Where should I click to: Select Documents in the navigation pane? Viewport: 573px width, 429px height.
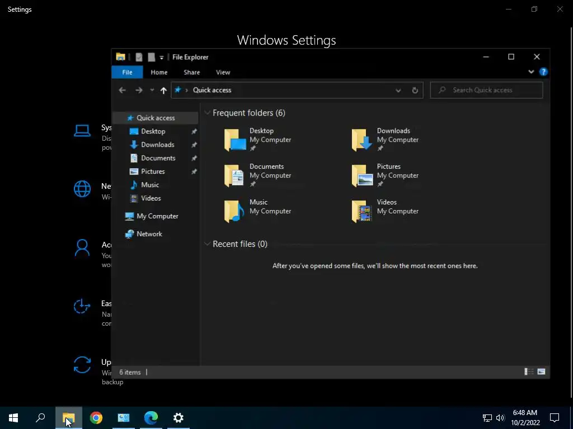[x=157, y=158]
